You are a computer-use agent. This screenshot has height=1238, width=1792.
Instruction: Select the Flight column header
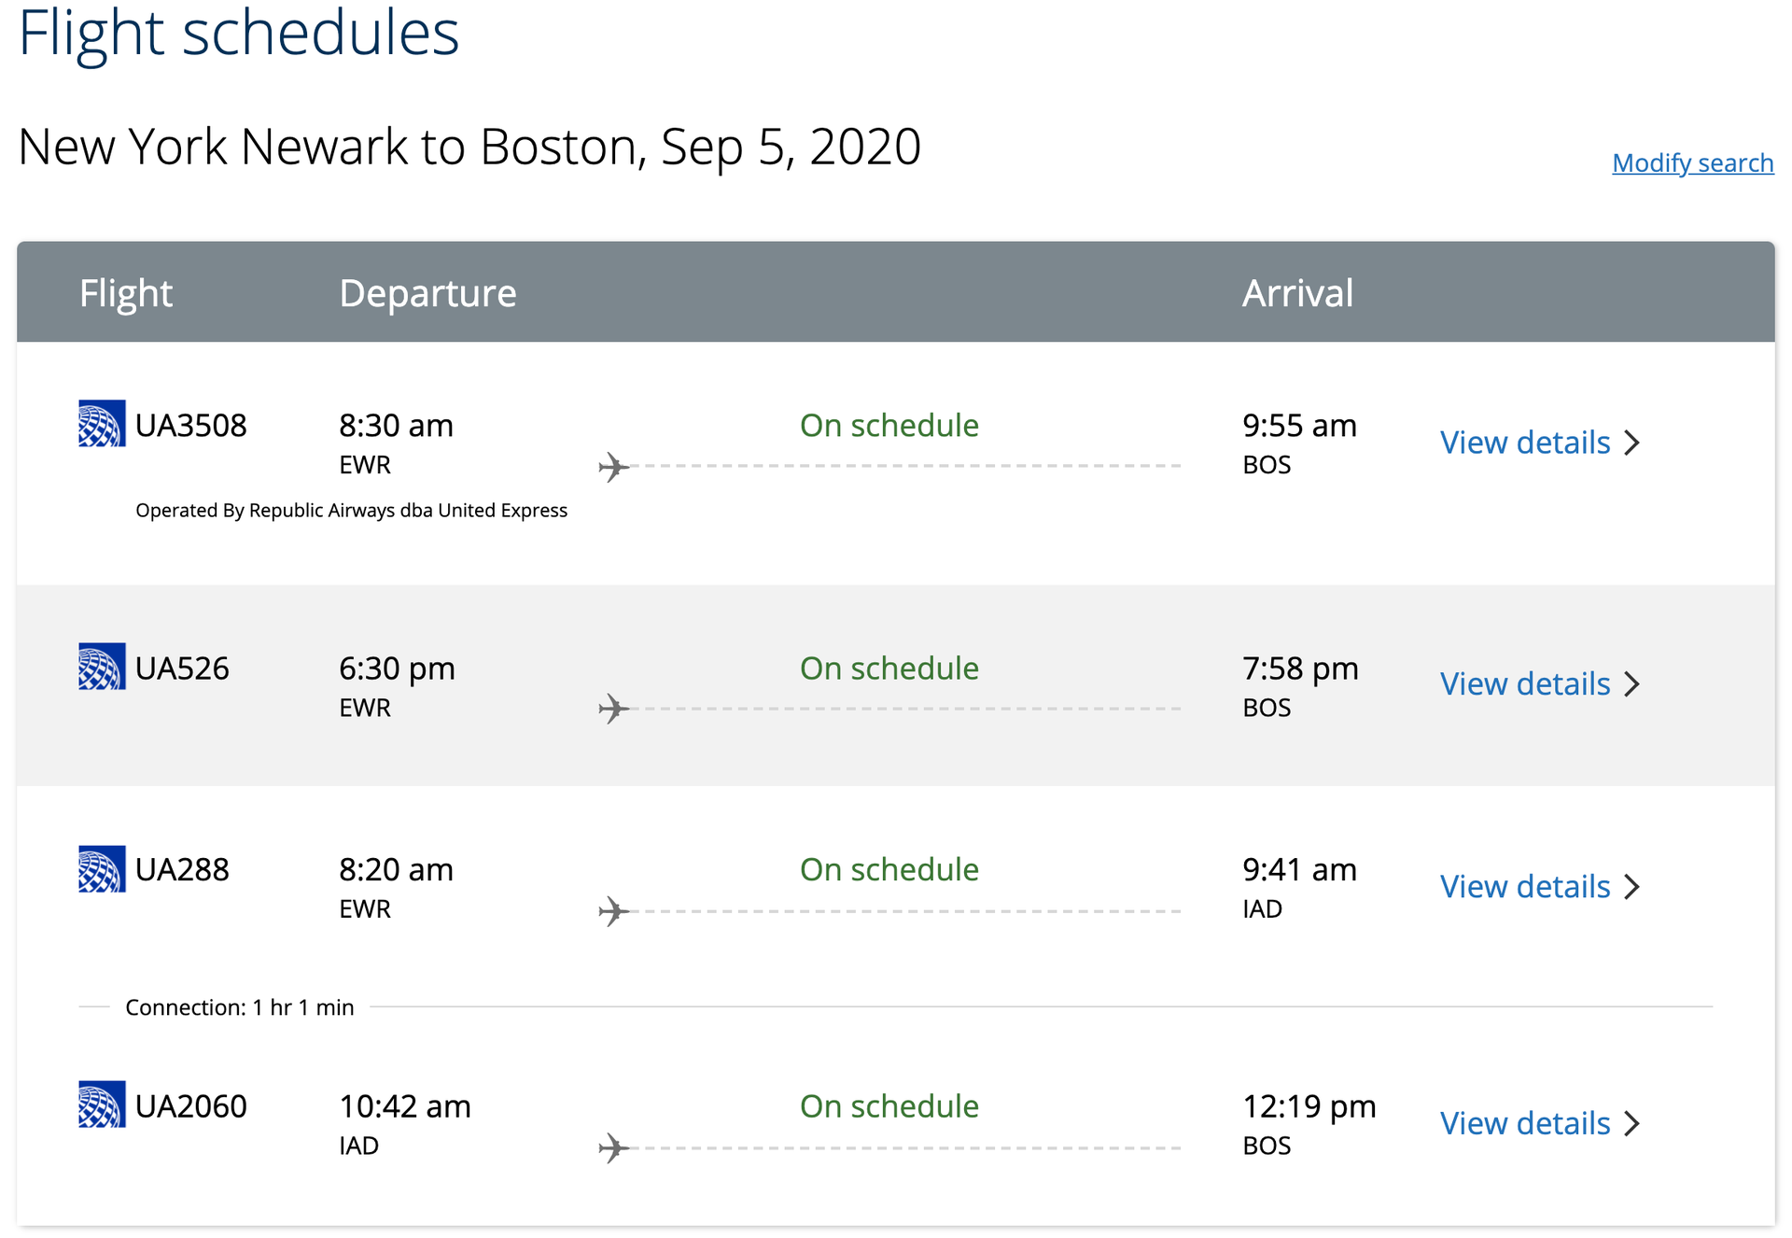(x=126, y=292)
